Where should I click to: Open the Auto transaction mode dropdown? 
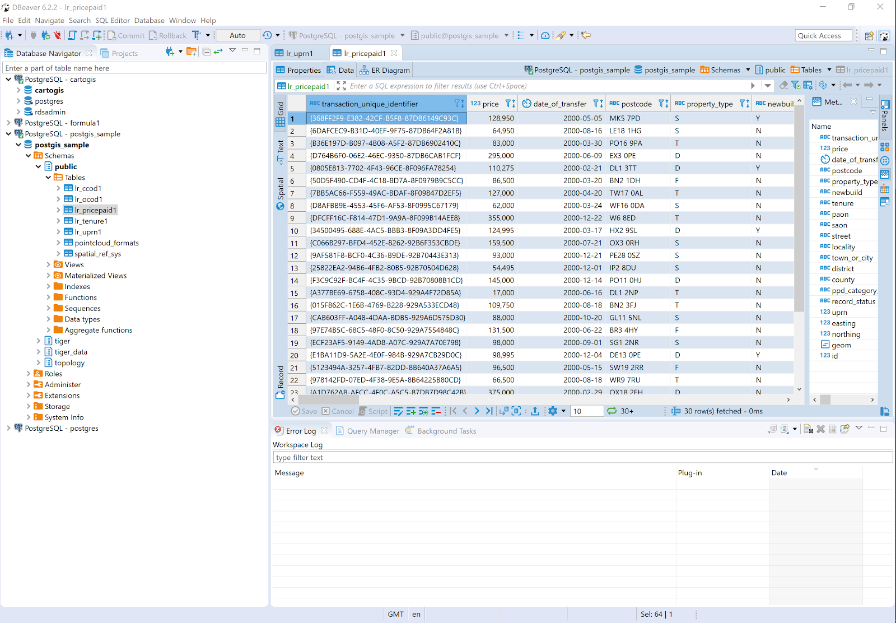(x=238, y=35)
